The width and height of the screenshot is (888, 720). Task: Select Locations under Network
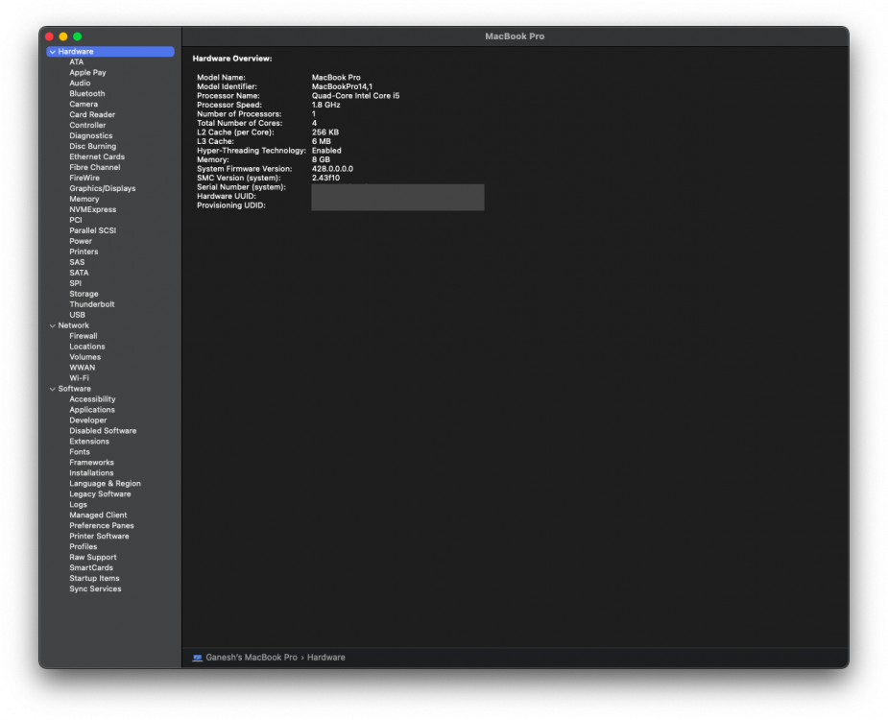click(87, 347)
